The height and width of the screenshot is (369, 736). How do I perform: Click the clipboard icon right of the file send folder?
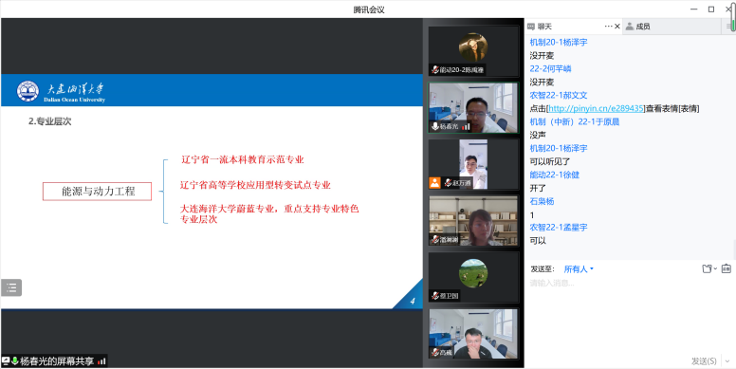727,268
